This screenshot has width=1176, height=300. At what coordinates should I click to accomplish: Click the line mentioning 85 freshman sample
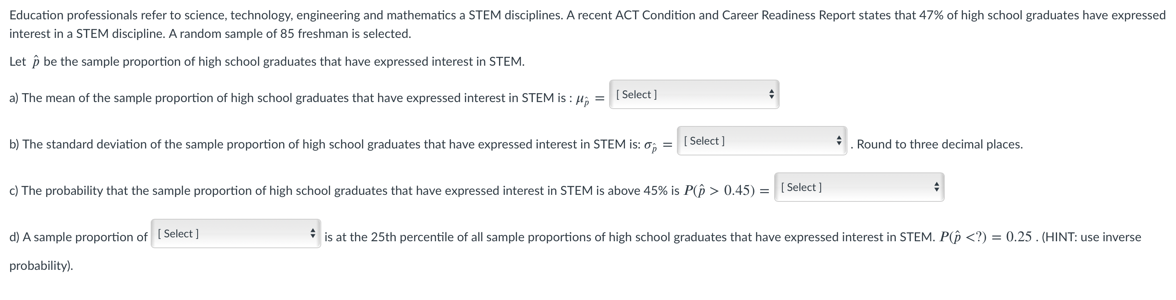point(210,34)
